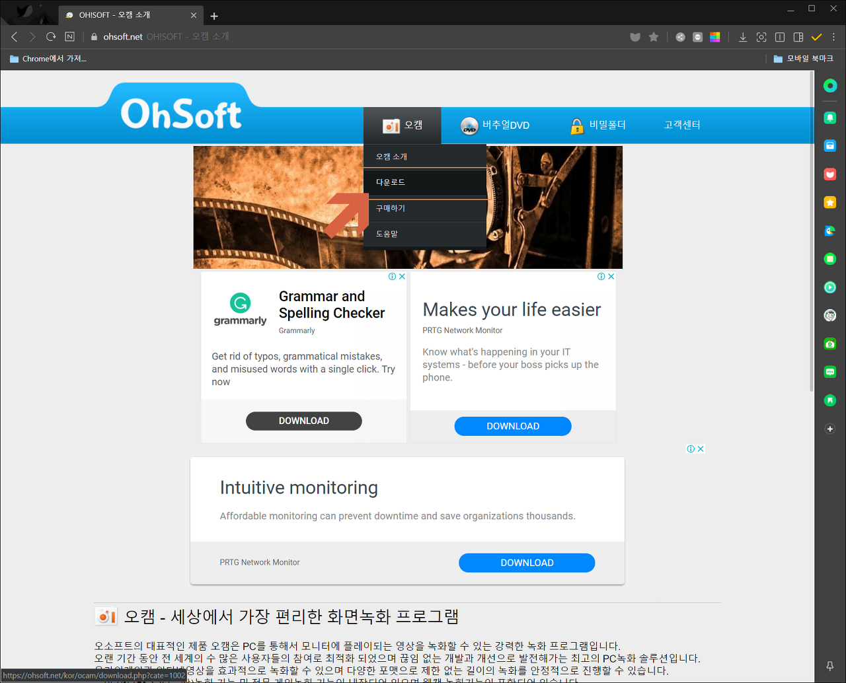Close the Grammarly ad with X

pos(402,277)
